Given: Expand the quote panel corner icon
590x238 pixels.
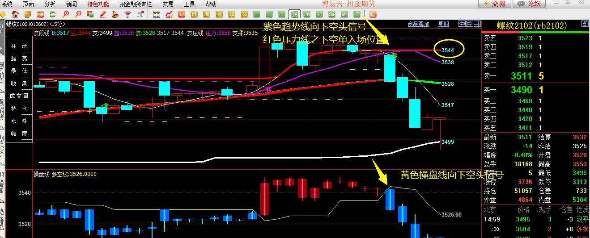Looking at the screenshot, I should pyautogui.click(x=585, y=24).
